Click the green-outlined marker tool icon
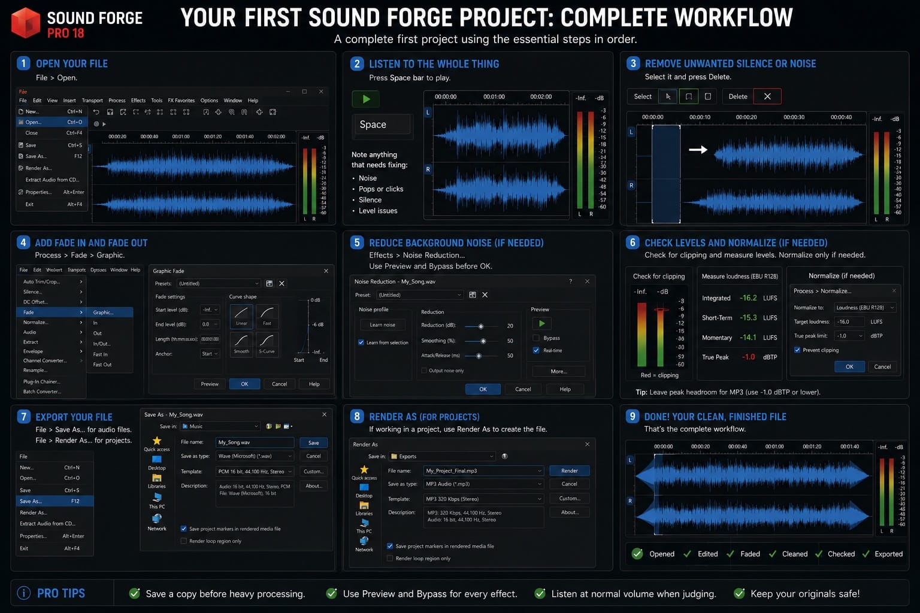920x613 pixels. (689, 96)
